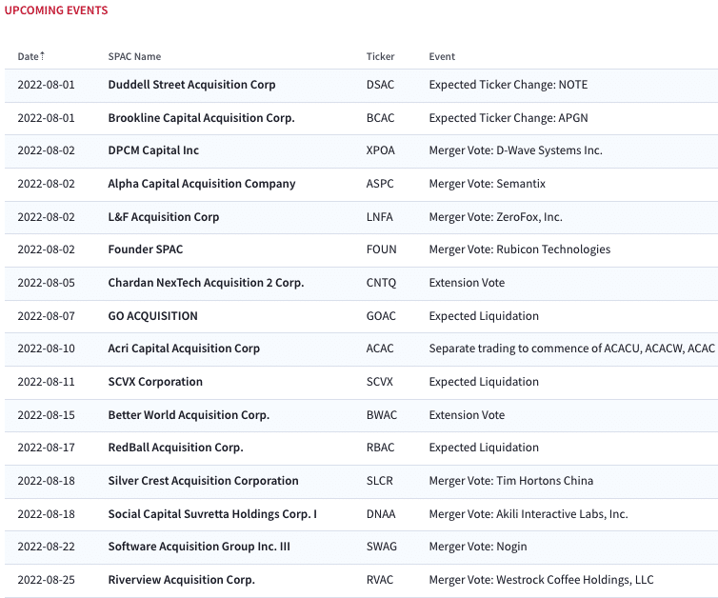Viewport: 718px width, 598px height.
Task: Click Expected Liquidation event for SCVX
Action: 484,382
